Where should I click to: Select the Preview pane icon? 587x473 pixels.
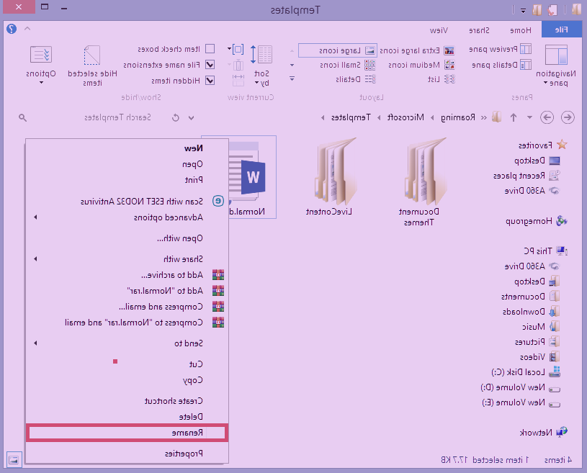coord(526,50)
